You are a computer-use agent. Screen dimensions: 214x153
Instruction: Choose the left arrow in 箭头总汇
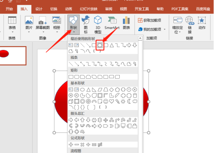77,120
